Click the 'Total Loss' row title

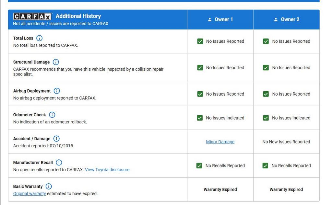coord(23,38)
